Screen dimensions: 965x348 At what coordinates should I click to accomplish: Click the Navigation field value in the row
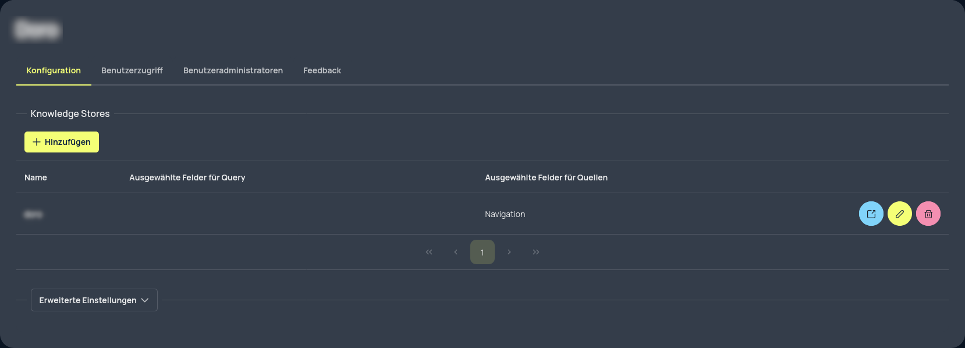[x=505, y=214]
